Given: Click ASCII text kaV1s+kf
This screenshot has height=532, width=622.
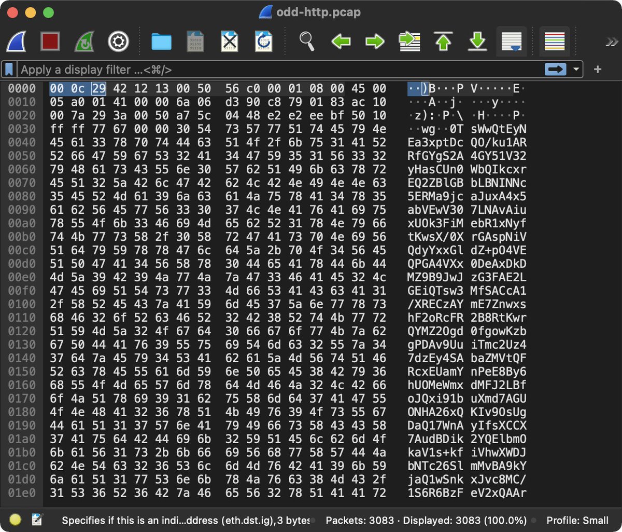Looking at the screenshot, I should pyautogui.click(x=435, y=453).
